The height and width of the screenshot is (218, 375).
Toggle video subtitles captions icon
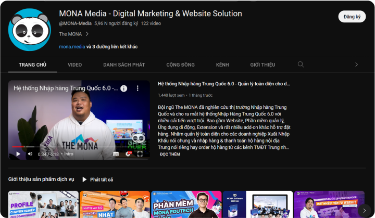(x=116, y=154)
